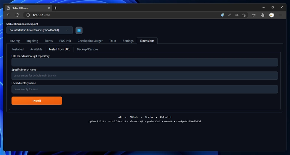Select the Install from URL sub-tab
The image size is (290, 155).
click(x=59, y=49)
